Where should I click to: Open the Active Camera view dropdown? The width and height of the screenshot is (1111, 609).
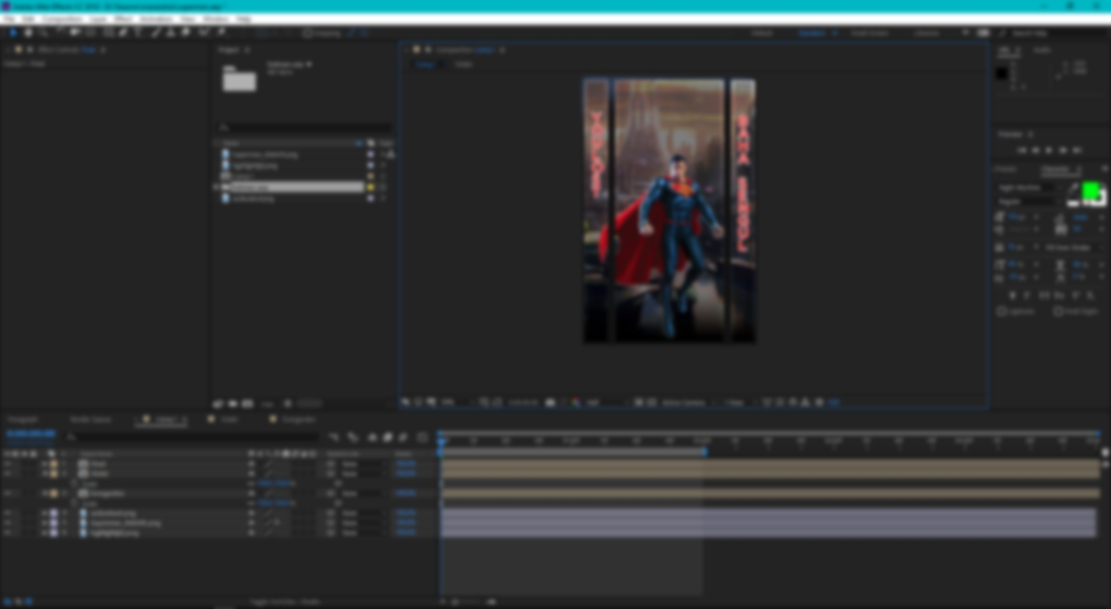(689, 403)
